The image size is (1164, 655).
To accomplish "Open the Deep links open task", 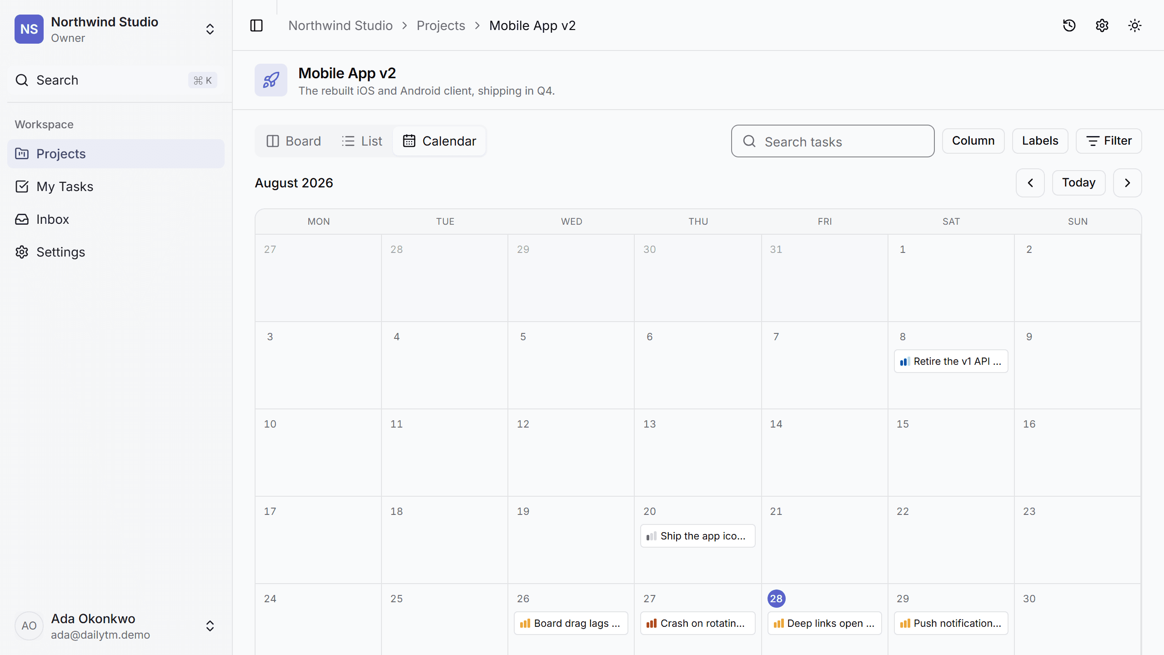I will pyautogui.click(x=824, y=623).
